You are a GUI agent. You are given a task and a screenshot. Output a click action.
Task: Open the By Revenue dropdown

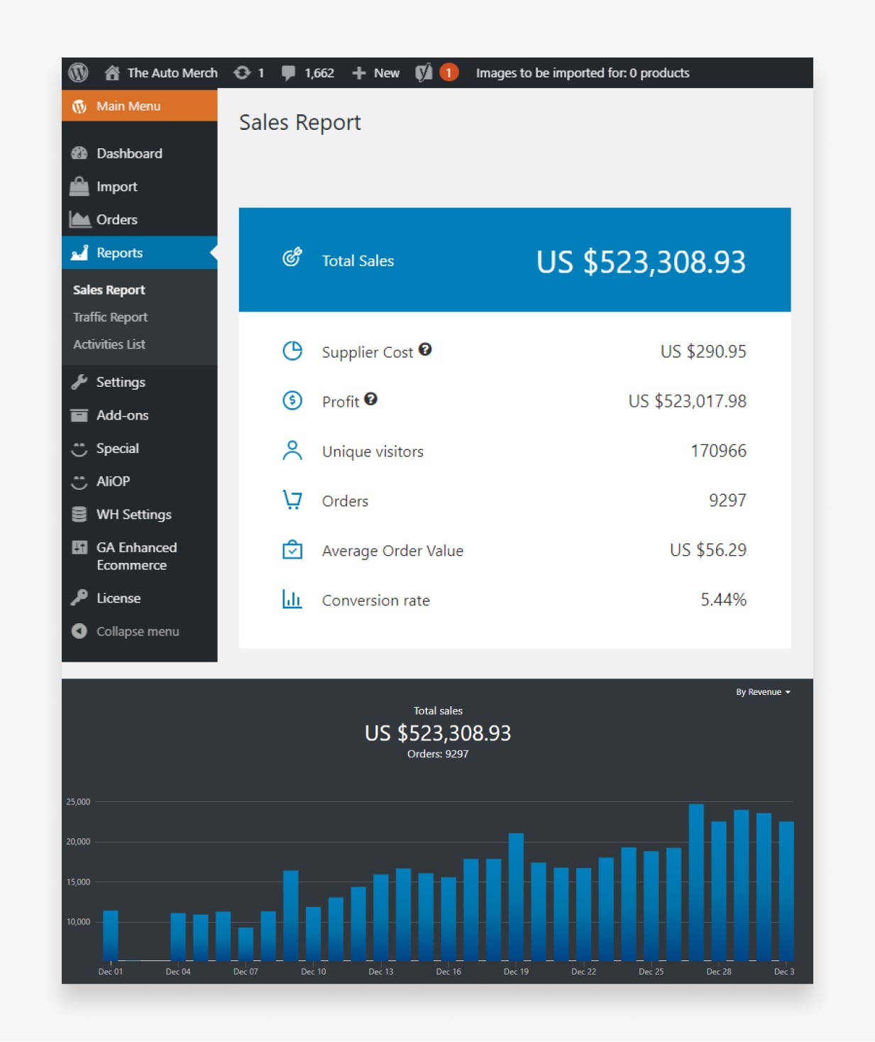[x=762, y=692]
